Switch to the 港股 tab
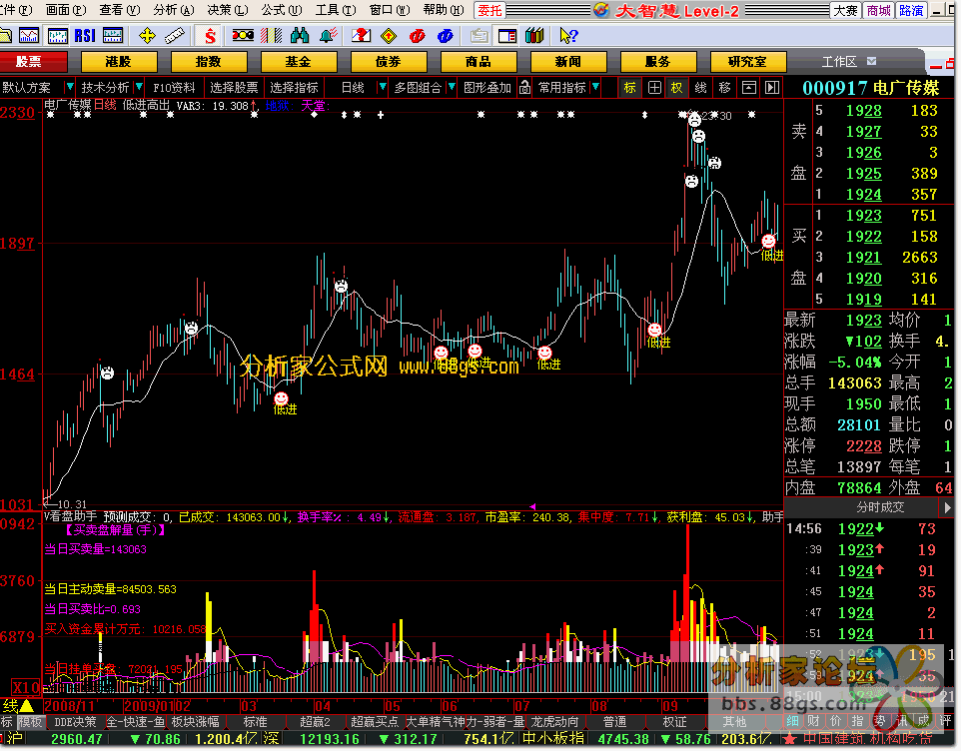This screenshot has height=751, width=961. pyautogui.click(x=119, y=62)
